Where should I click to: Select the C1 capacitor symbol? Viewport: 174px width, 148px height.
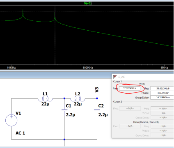[64, 110]
